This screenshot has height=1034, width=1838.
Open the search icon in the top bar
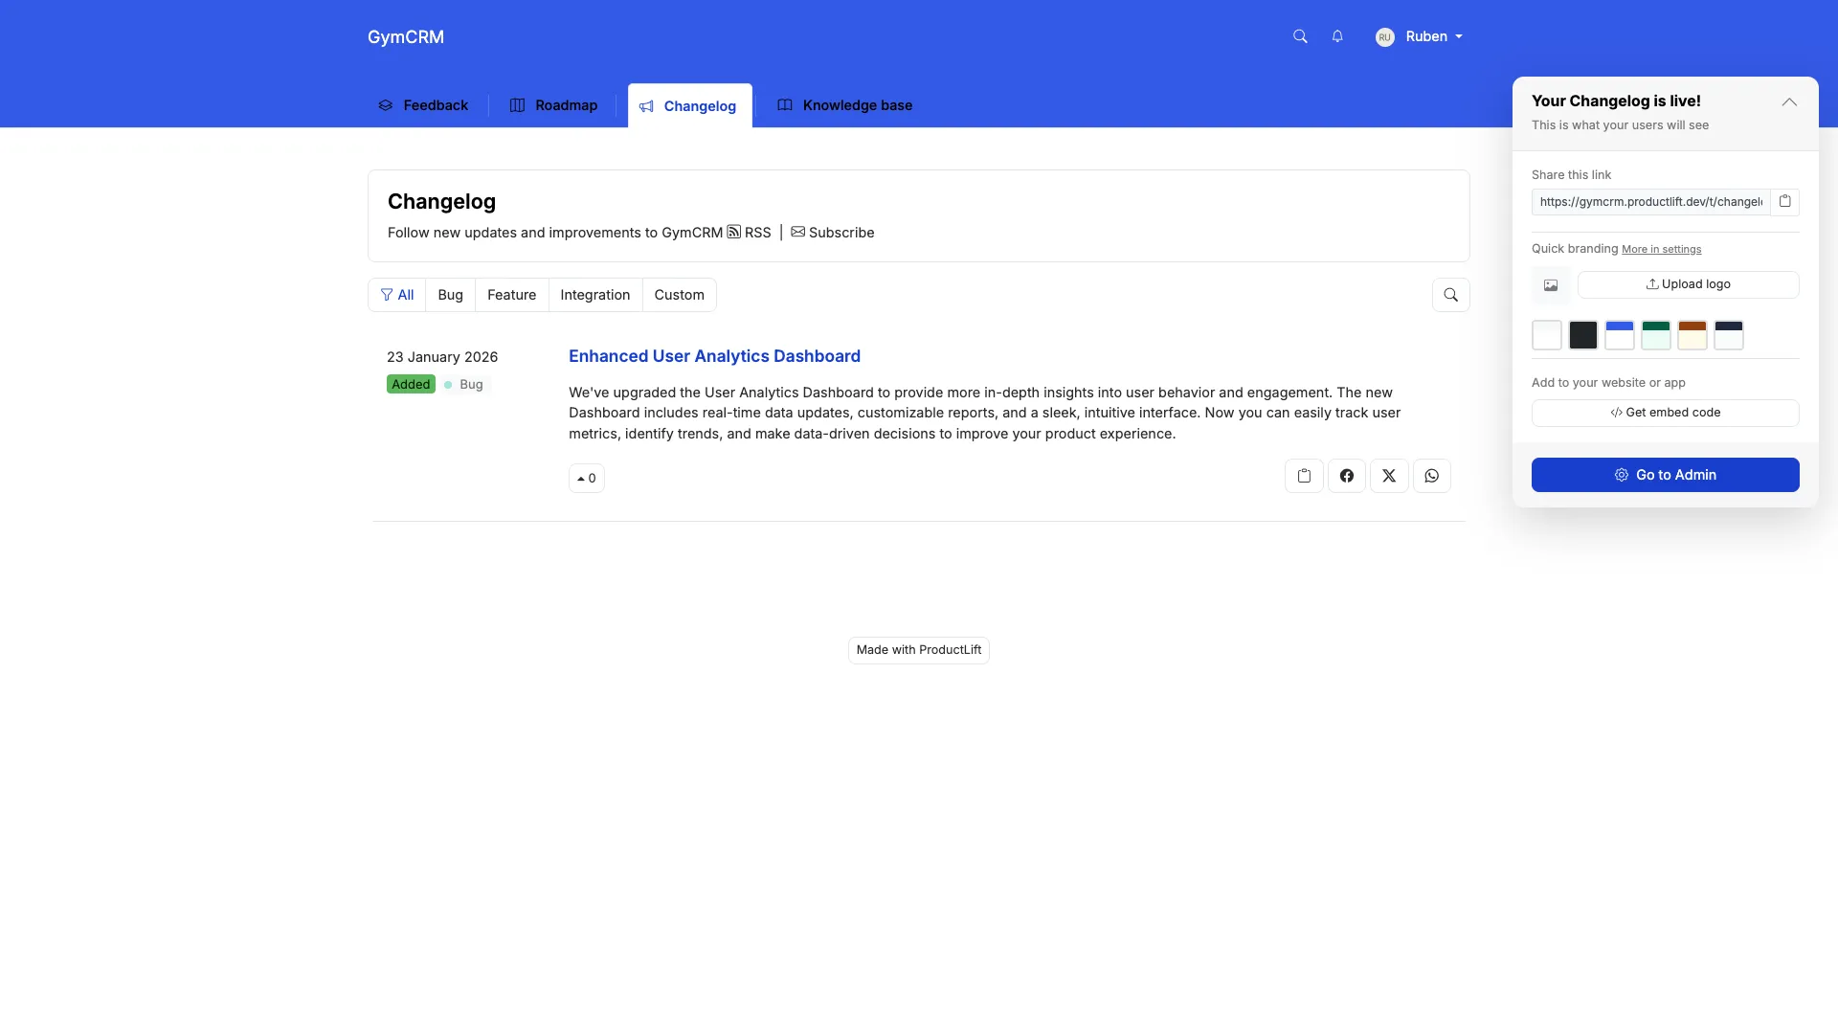(1300, 36)
